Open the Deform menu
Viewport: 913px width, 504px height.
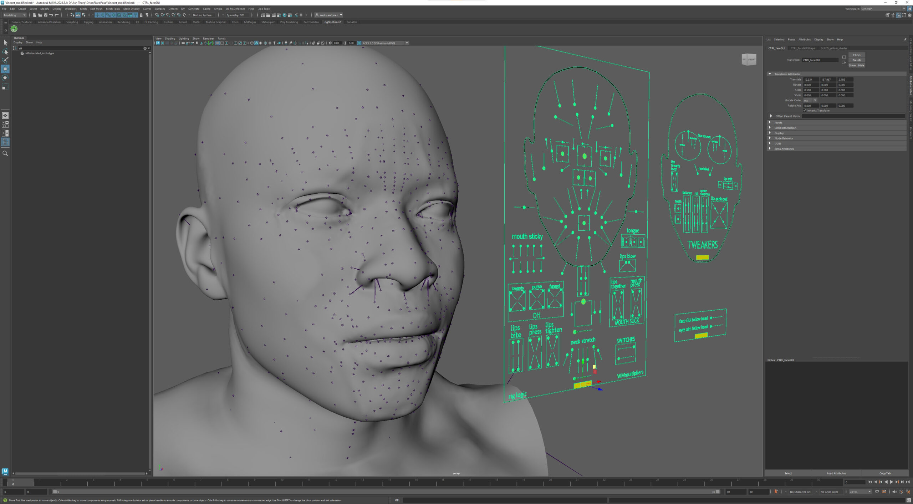coord(173,9)
